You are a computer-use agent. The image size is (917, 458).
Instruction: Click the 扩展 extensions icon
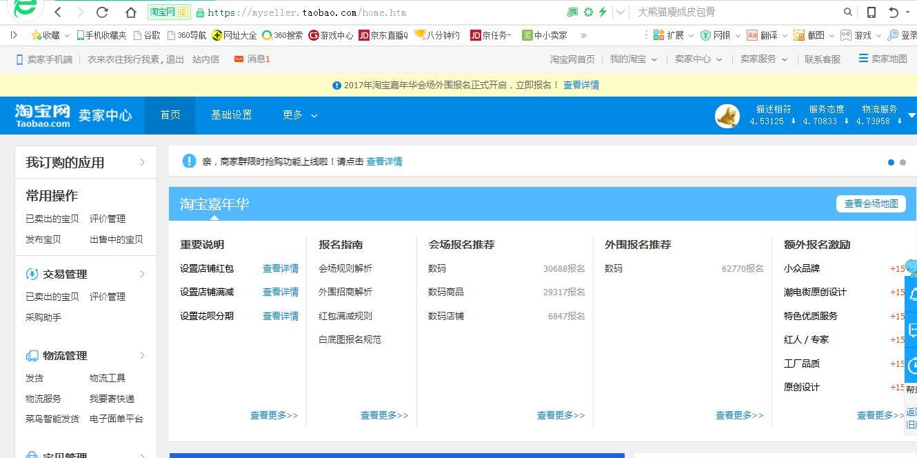click(x=657, y=34)
